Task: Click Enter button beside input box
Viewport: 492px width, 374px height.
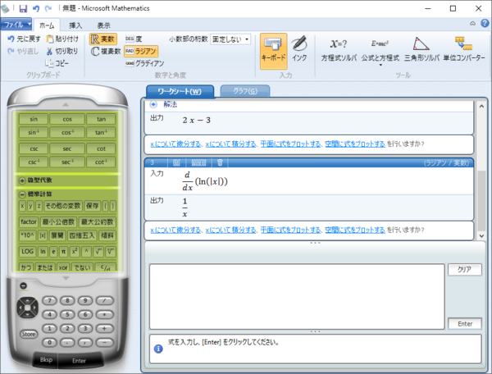Action: tap(465, 324)
